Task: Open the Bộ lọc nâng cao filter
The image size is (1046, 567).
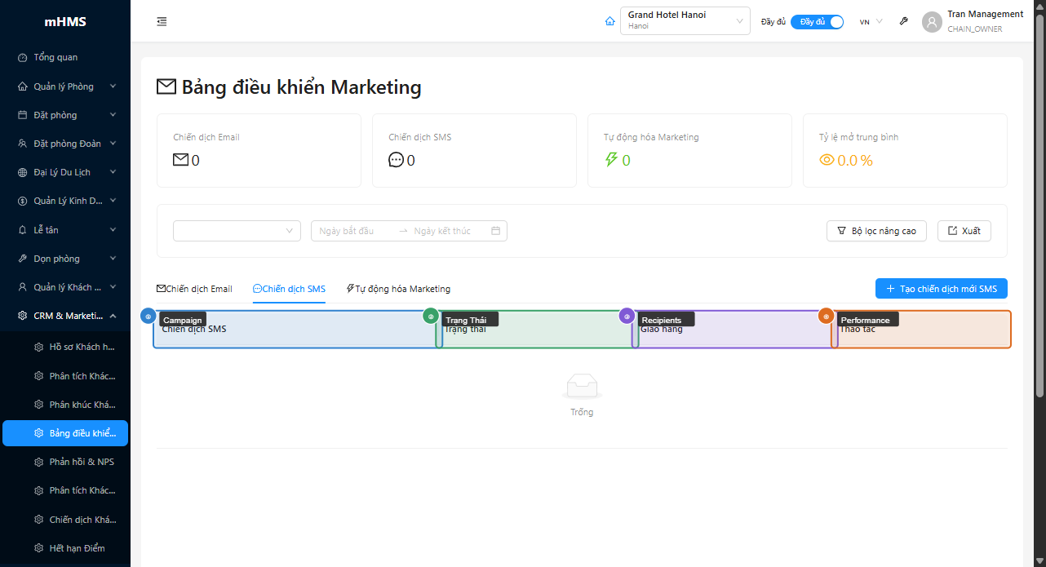Action: click(x=876, y=231)
